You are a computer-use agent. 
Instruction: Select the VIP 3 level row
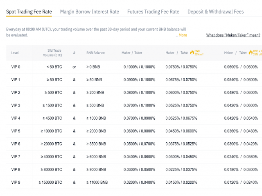pyautogui.click(x=16, y=105)
